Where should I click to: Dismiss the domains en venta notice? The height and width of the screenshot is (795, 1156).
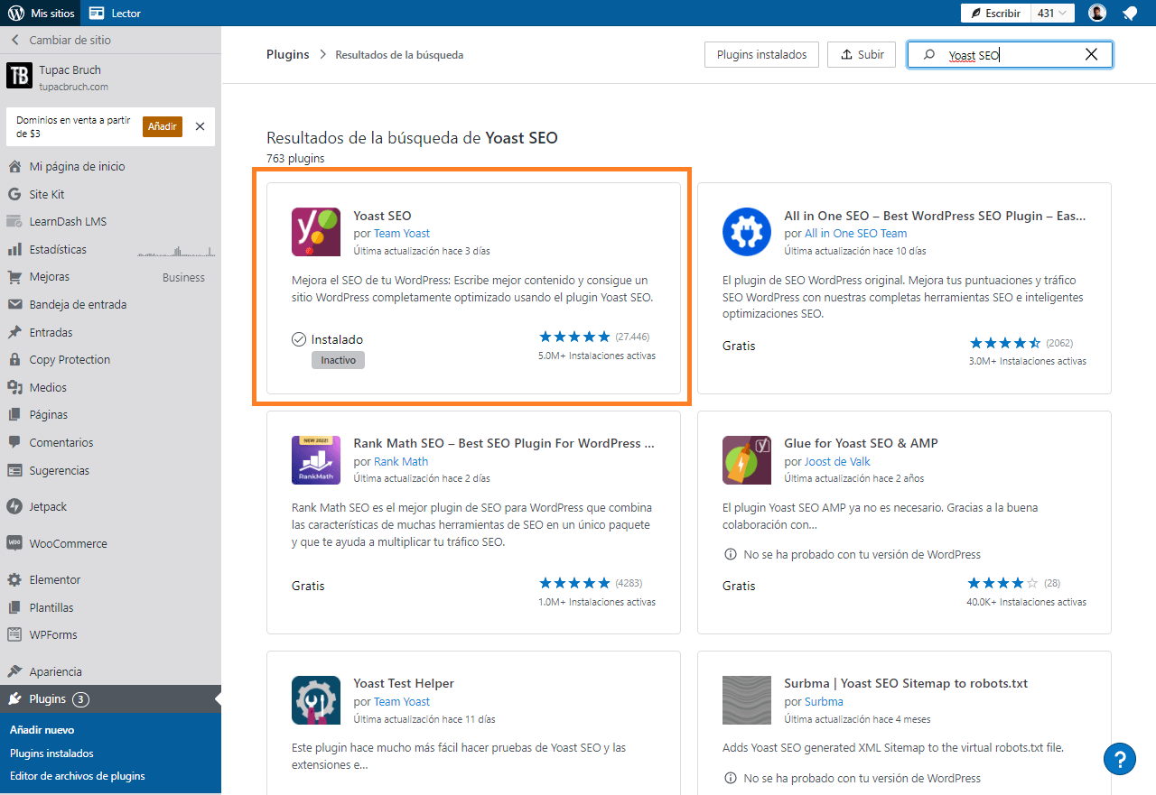coord(200,126)
